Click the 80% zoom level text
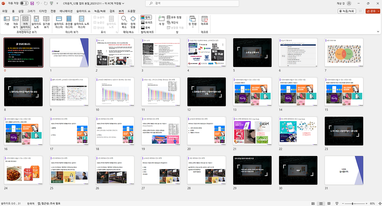The image size is (382, 206). pos(372,204)
